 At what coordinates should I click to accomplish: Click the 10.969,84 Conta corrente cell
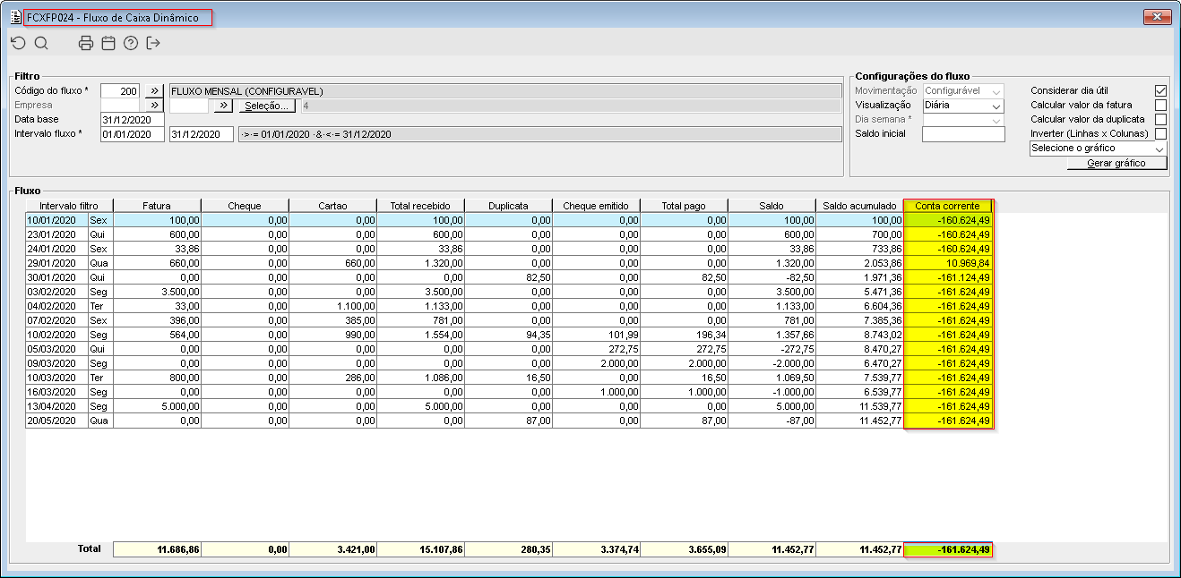click(x=948, y=263)
